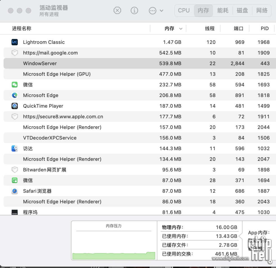Click the 542.5 MB memory value
276x268 pixels.
tap(170, 53)
